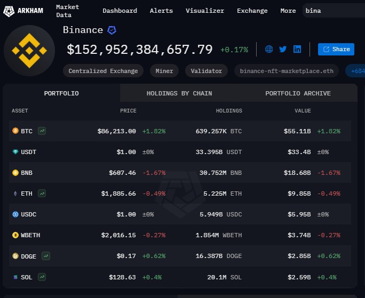365x298 pixels.
Task: Sort by HOLDINGS column header
Action: [229, 110]
